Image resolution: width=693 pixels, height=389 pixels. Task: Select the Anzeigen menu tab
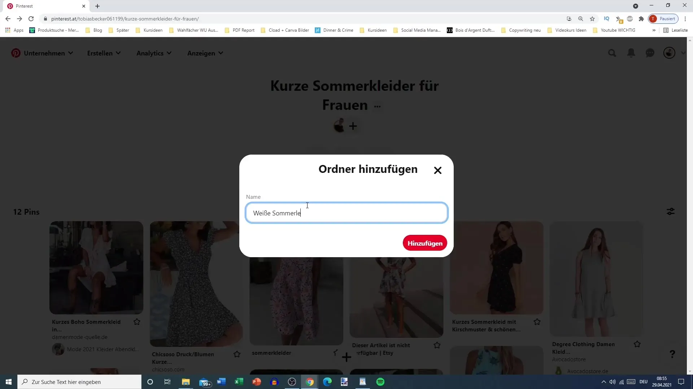click(x=206, y=53)
